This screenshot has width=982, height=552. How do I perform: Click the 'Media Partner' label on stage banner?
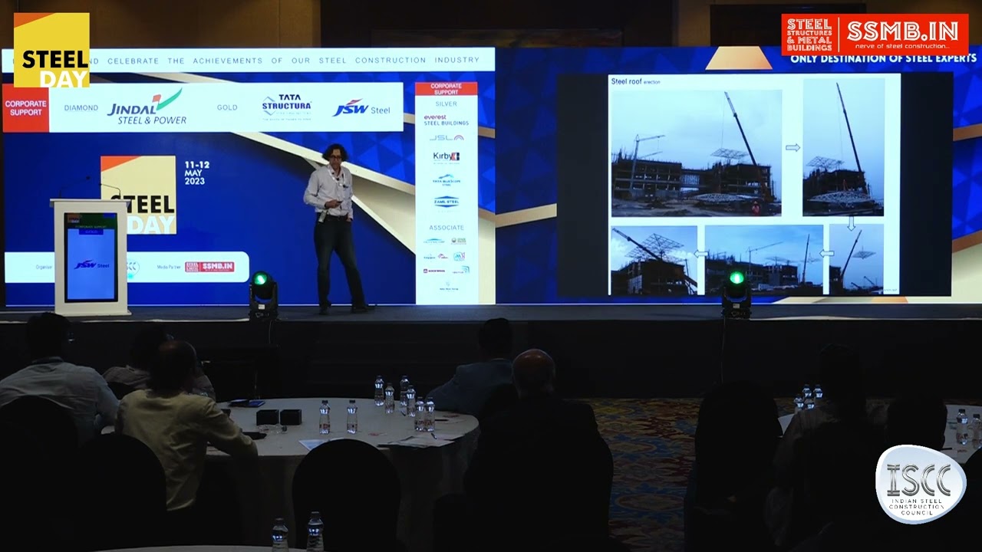(168, 267)
